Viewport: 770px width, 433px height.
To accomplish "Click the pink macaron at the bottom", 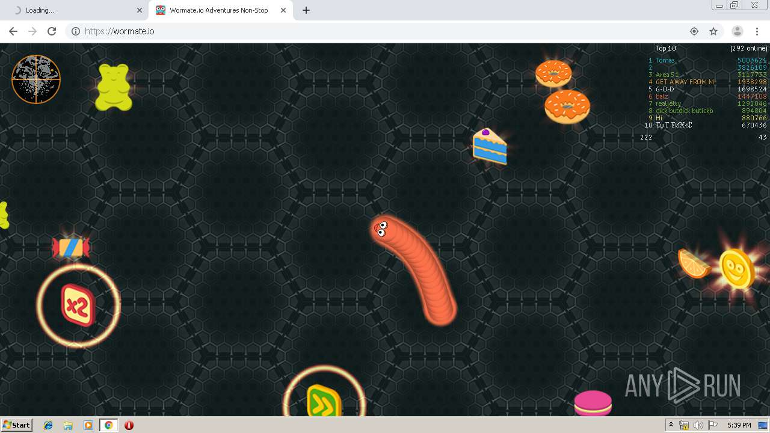I will coord(593,403).
